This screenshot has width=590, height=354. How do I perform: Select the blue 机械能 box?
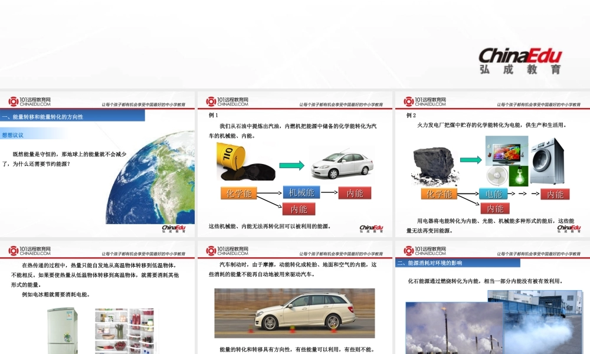click(301, 192)
